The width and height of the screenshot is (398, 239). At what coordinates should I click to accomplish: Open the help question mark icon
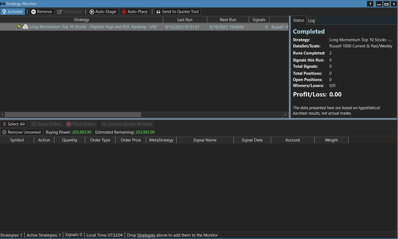370,4
